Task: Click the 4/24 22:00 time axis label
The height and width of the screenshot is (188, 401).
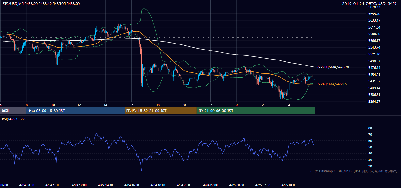Action: tap(211, 185)
